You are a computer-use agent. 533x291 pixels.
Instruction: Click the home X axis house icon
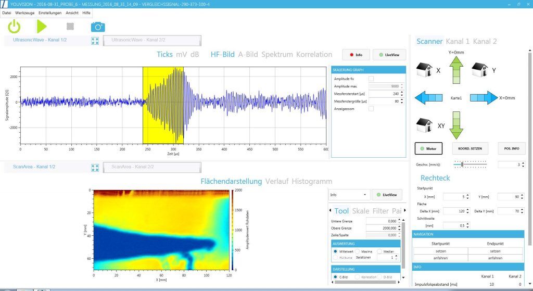point(425,70)
